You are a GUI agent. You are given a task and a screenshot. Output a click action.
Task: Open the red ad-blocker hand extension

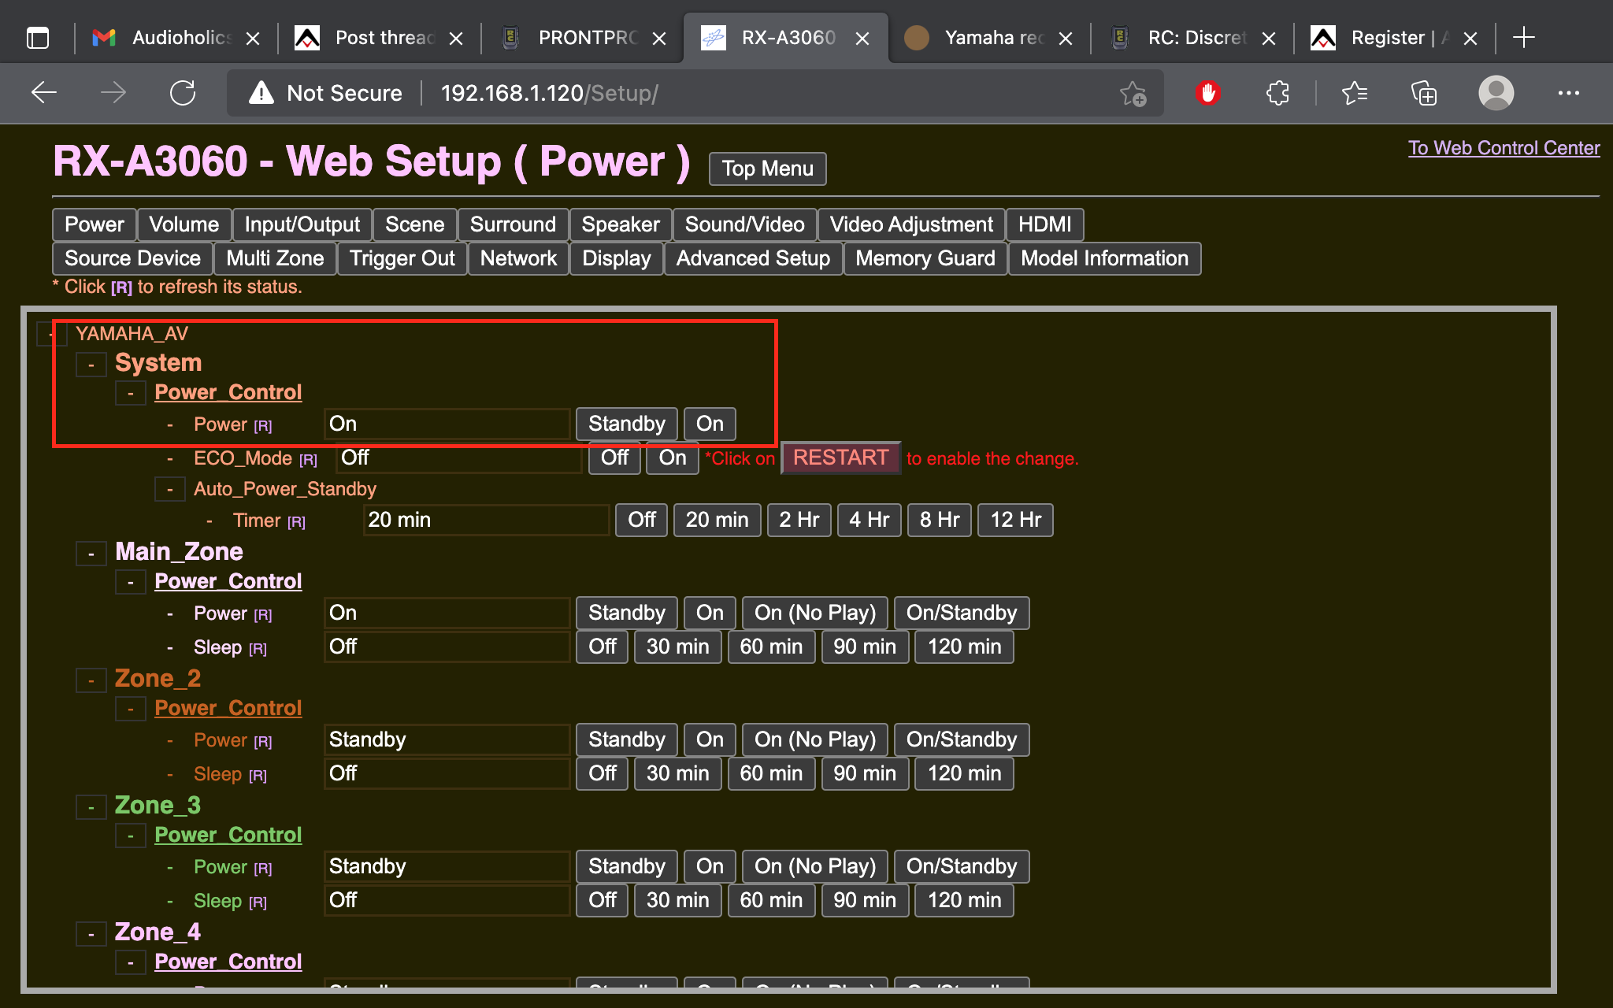1207,93
